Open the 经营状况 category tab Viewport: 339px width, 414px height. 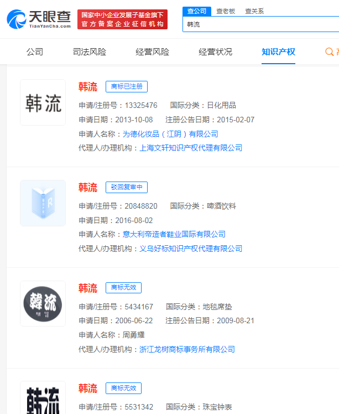[215, 52]
